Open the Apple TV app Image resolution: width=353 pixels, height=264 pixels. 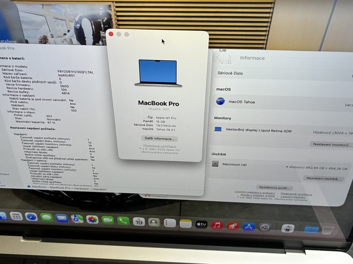coord(201,224)
